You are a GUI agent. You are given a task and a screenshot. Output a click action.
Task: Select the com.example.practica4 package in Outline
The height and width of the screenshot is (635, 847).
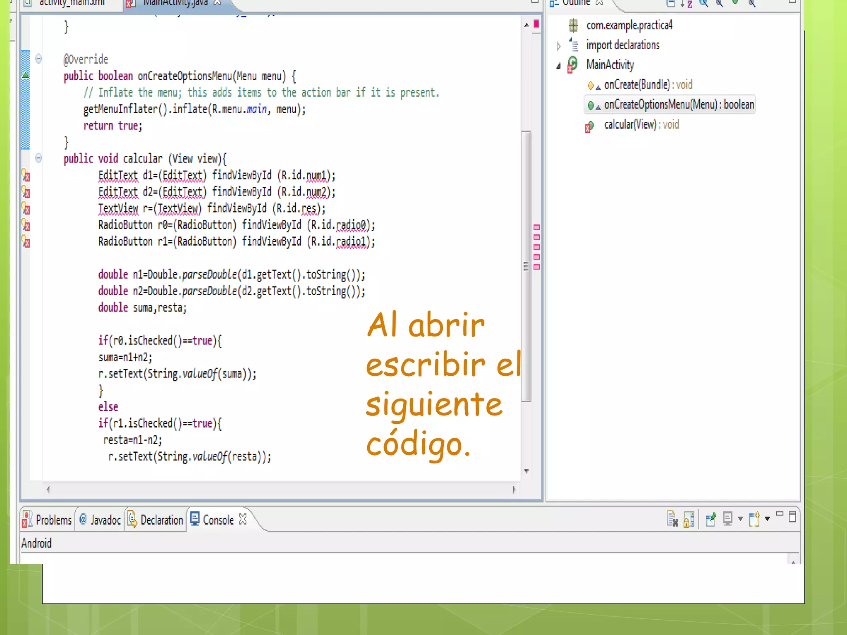tap(629, 25)
